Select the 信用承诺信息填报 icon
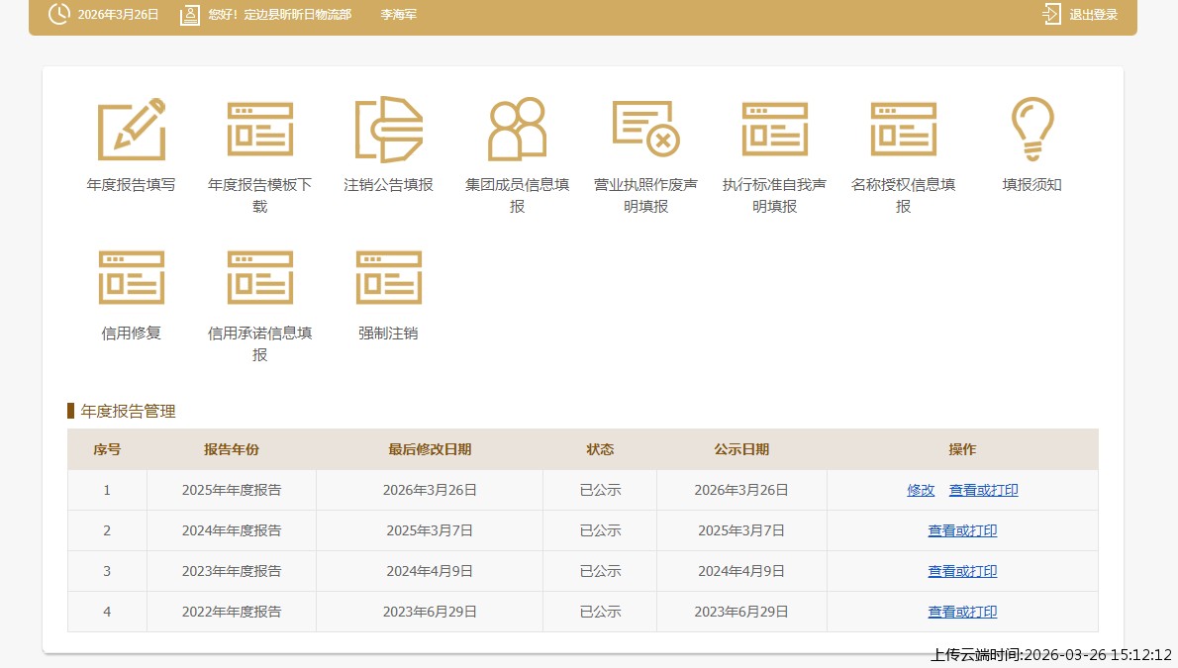The image size is (1178, 668). coord(259,278)
